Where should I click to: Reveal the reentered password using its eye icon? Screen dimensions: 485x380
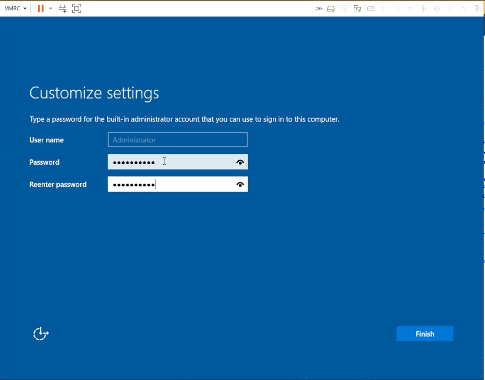(240, 184)
